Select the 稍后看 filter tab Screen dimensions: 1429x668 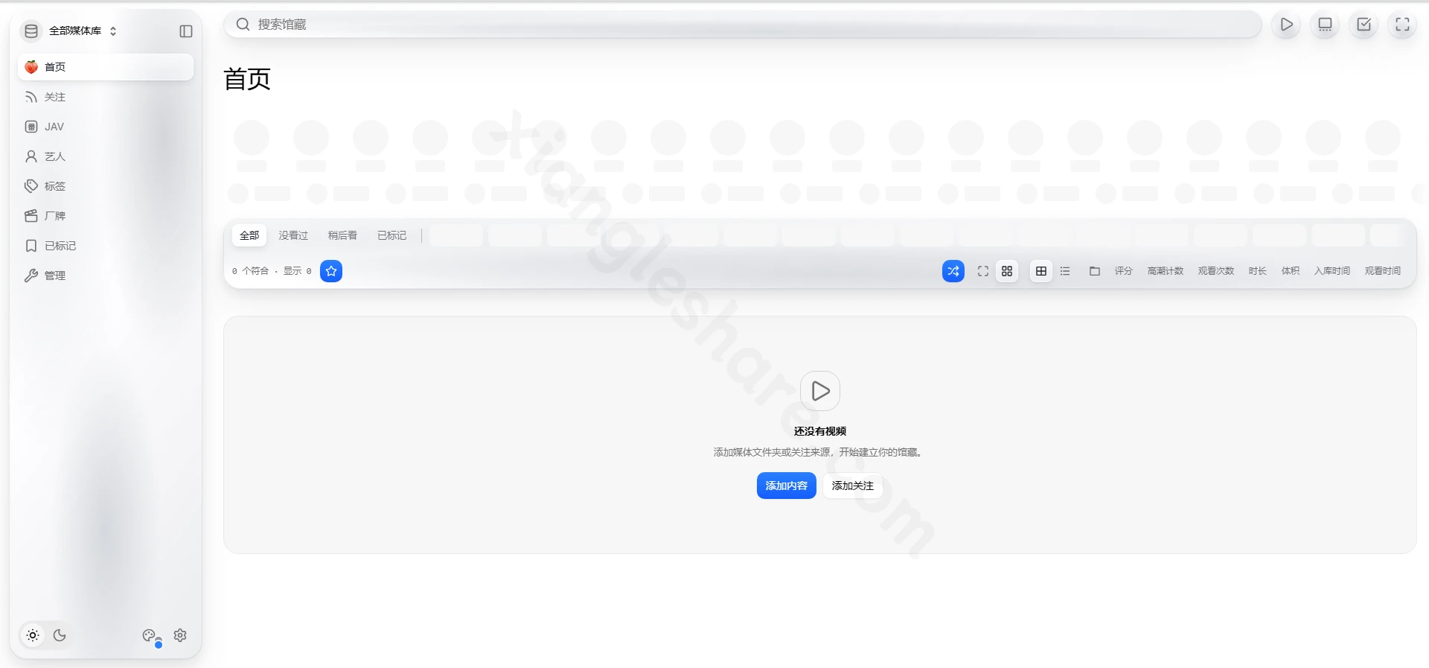pyautogui.click(x=342, y=235)
